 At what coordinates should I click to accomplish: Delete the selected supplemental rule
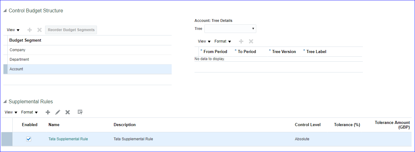68,112
